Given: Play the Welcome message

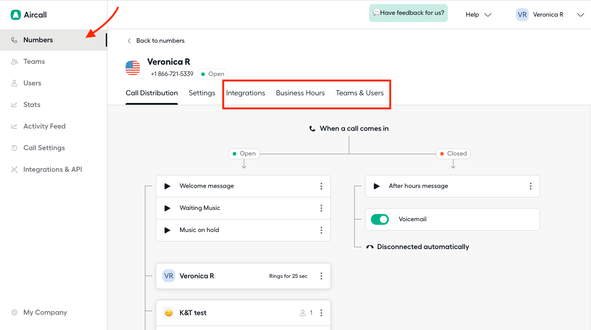Looking at the screenshot, I should coord(167,186).
